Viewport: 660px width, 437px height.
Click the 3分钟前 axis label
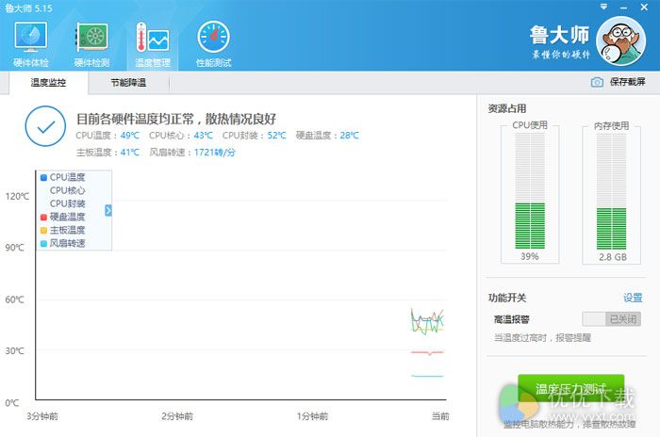pos(42,416)
